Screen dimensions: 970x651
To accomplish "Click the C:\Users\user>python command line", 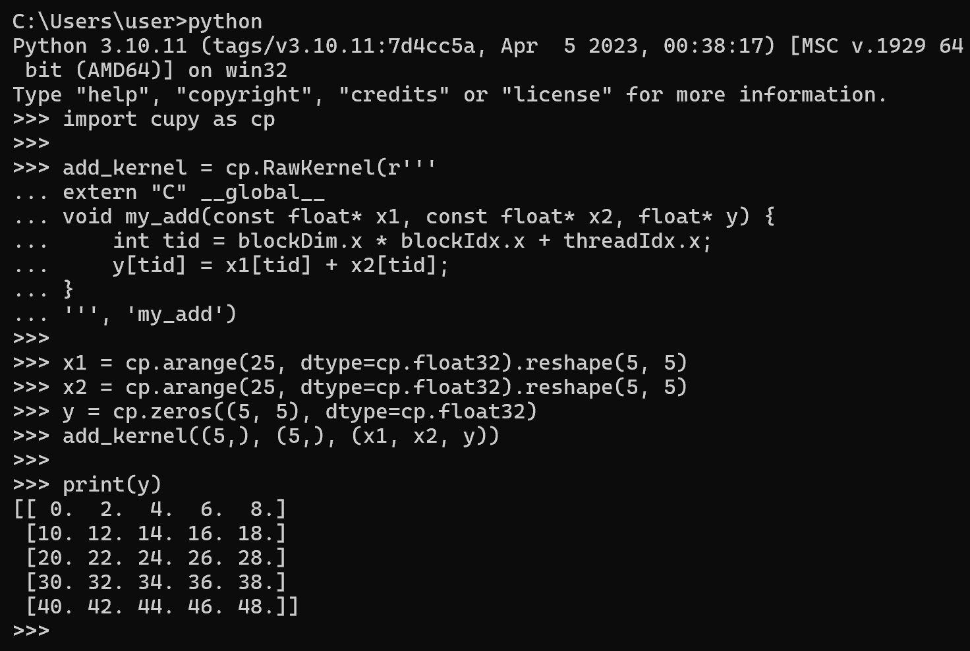I will 137,22.
